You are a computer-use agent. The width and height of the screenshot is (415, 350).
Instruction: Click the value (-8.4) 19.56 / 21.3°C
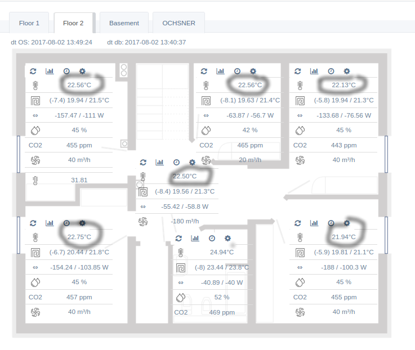coord(185,191)
